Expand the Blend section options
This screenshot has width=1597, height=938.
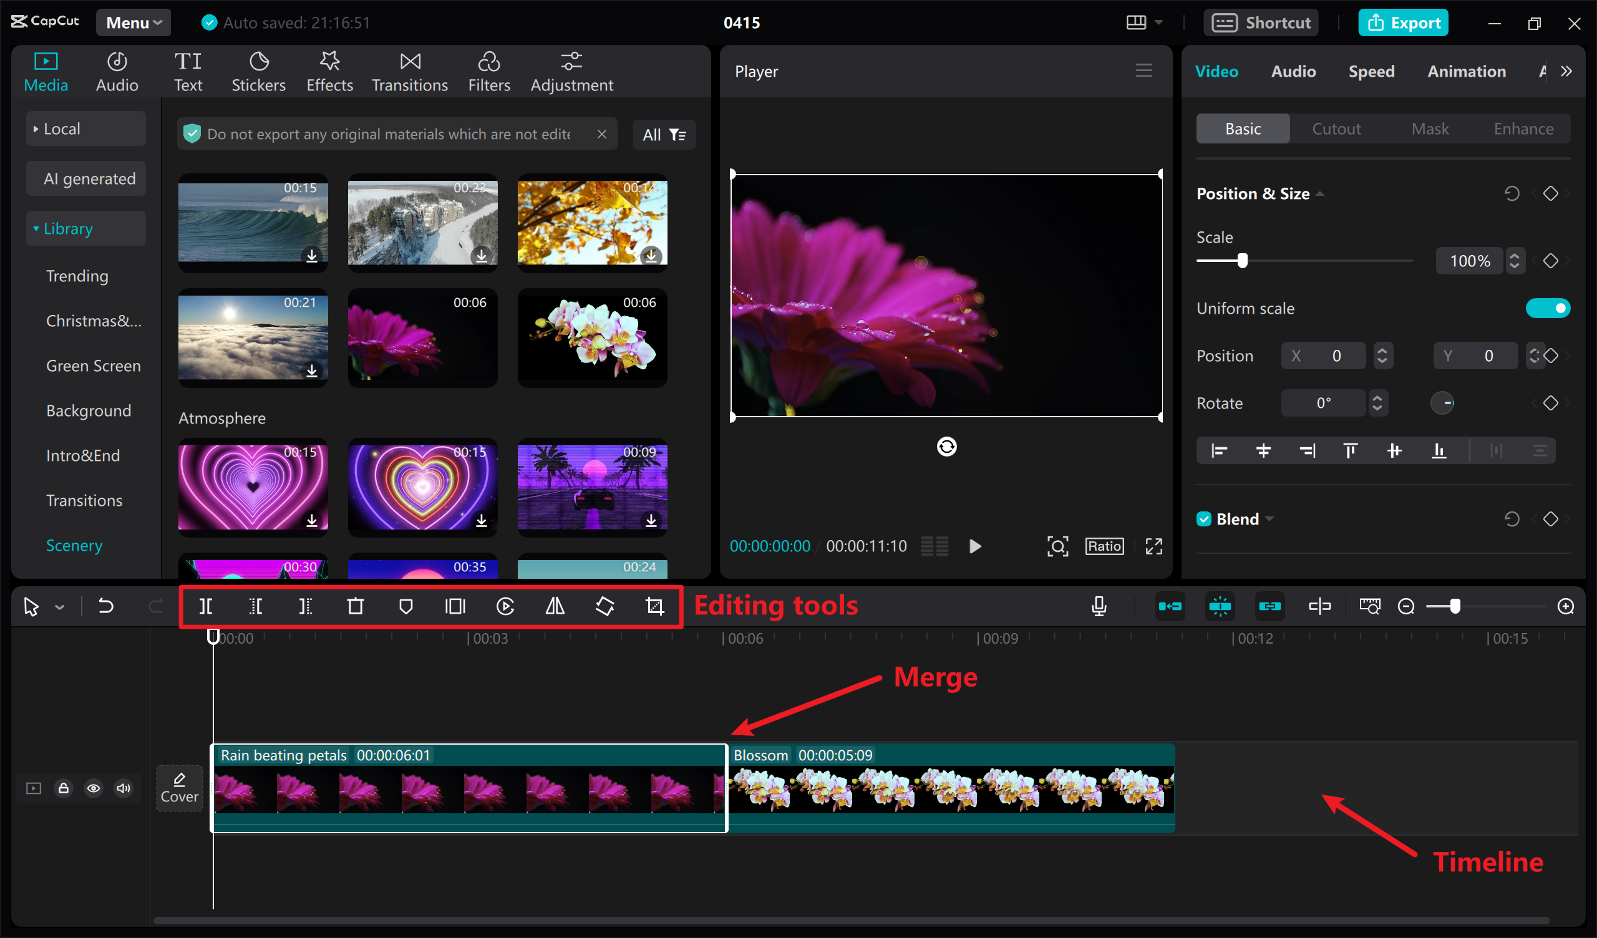pos(1269,518)
